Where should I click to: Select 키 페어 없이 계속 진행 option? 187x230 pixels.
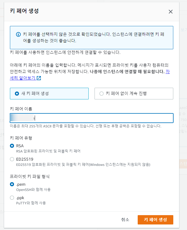[102, 94]
